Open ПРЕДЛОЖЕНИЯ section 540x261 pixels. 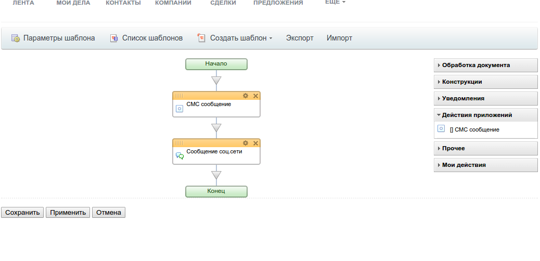pyautogui.click(x=278, y=3)
